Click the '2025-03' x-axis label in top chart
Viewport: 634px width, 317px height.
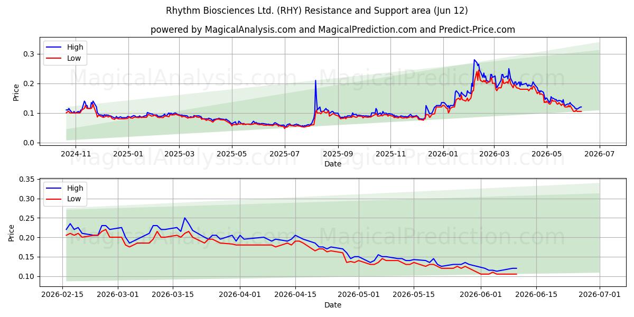coord(179,153)
